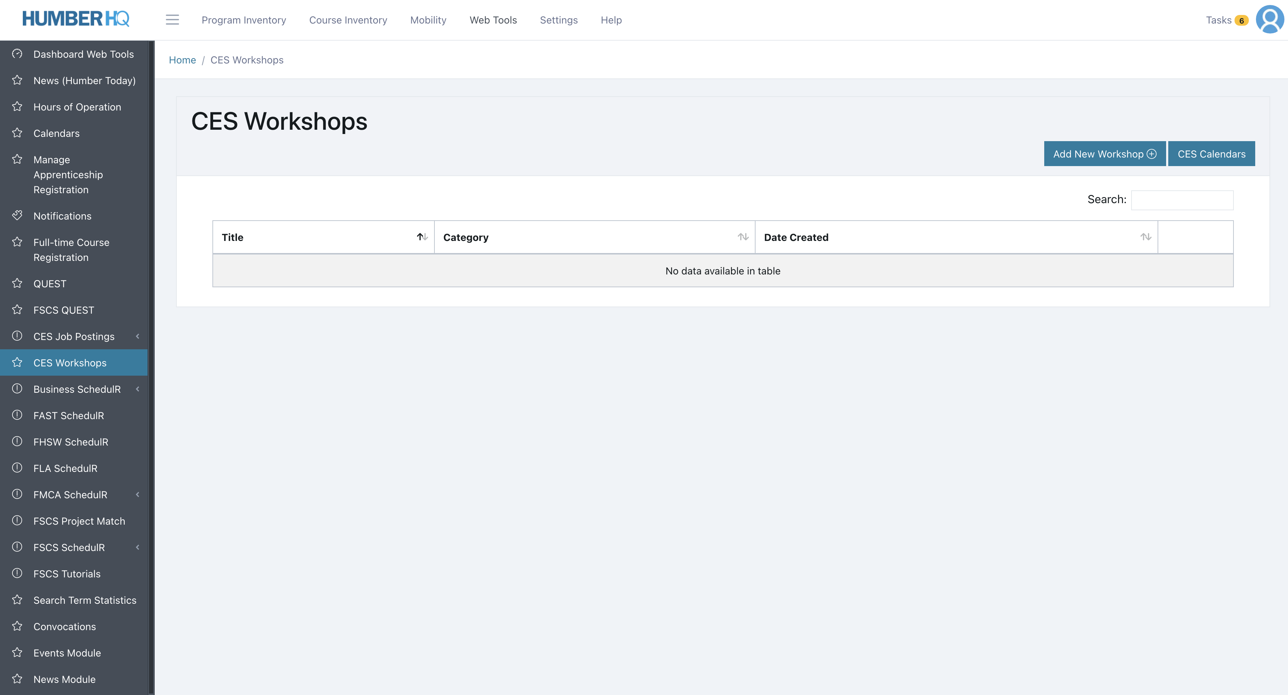
Task: Open CES Calendars button
Action: click(x=1211, y=154)
